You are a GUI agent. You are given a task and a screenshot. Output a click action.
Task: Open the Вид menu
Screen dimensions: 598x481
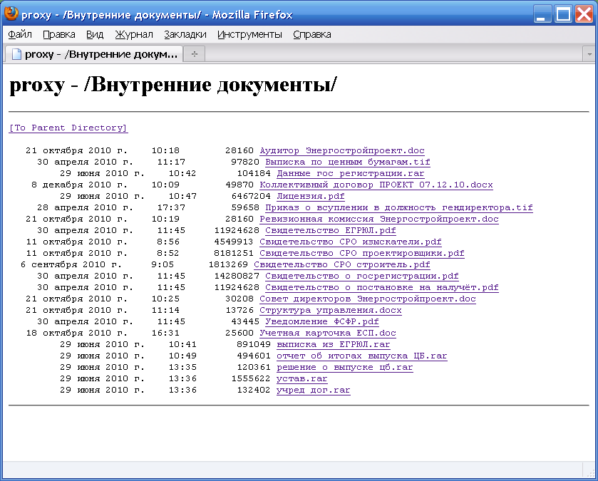pyautogui.click(x=95, y=35)
